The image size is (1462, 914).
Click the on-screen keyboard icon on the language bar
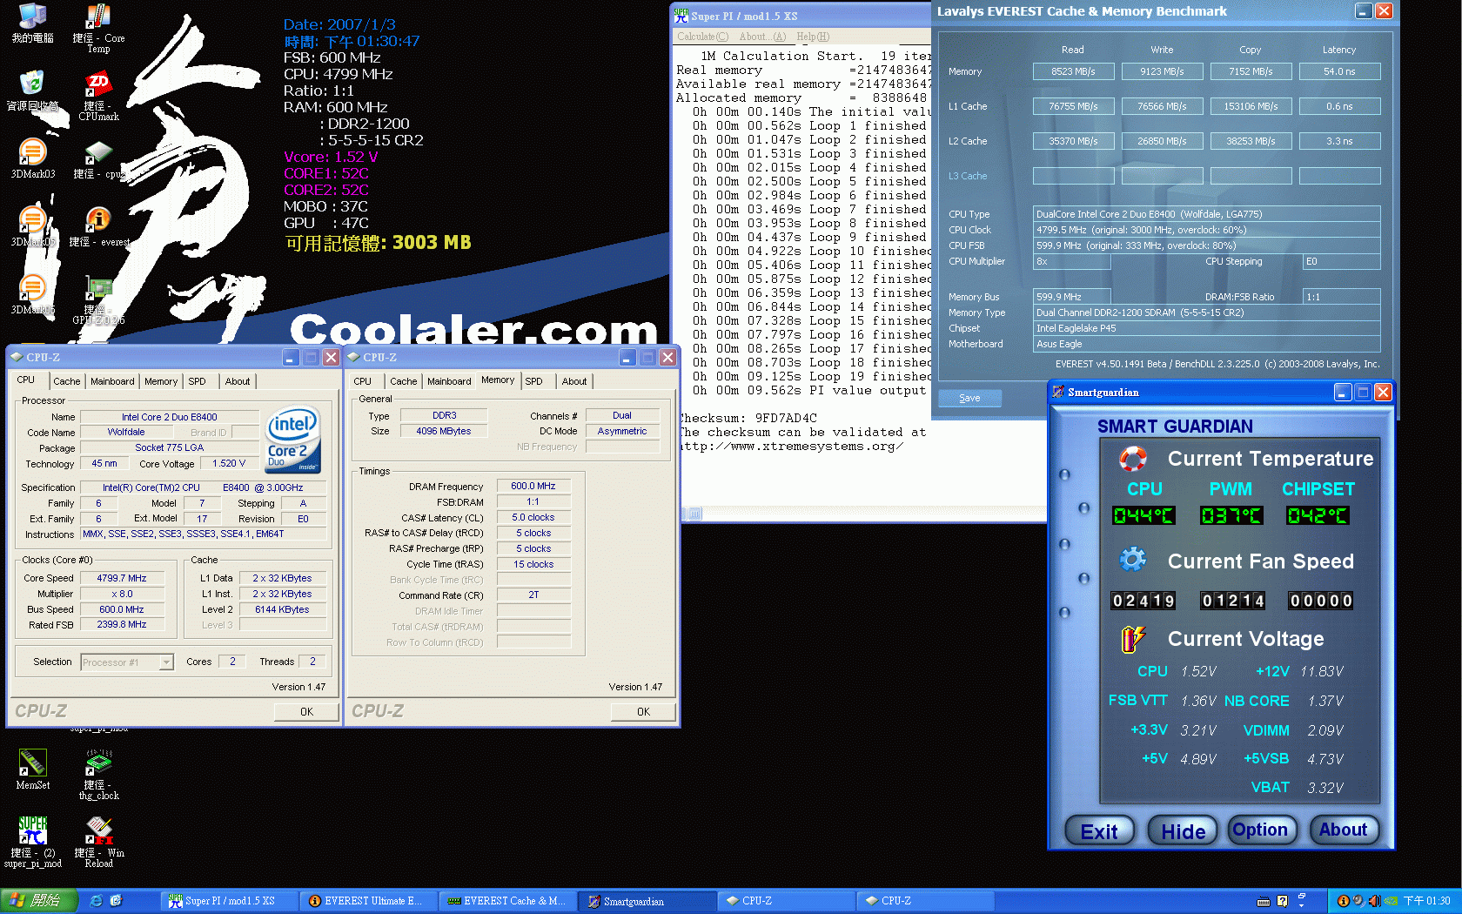coord(1264,901)
